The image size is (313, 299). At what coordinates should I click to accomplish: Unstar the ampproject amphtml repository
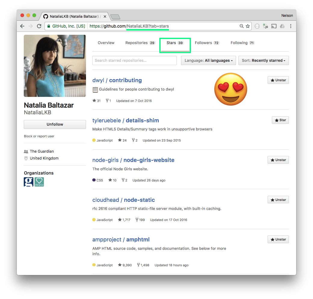pos(278,239)
